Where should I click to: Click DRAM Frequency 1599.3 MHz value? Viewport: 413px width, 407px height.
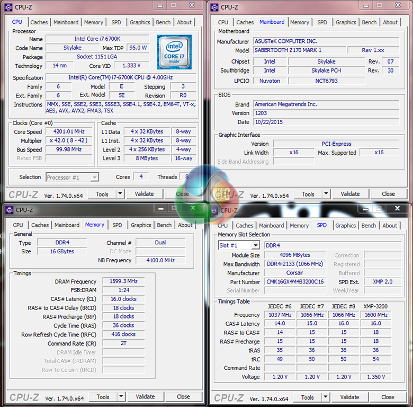[x=123, y=281]
